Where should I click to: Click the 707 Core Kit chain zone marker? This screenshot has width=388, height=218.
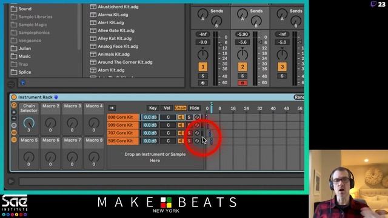(x=210, y=133)
